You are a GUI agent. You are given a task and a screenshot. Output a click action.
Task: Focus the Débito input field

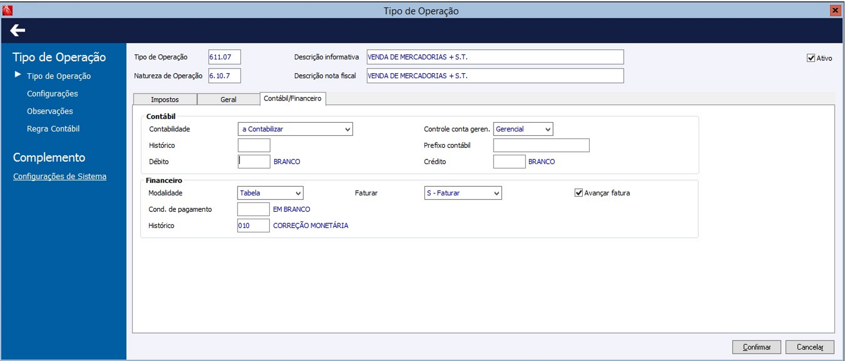coord(254,162)
